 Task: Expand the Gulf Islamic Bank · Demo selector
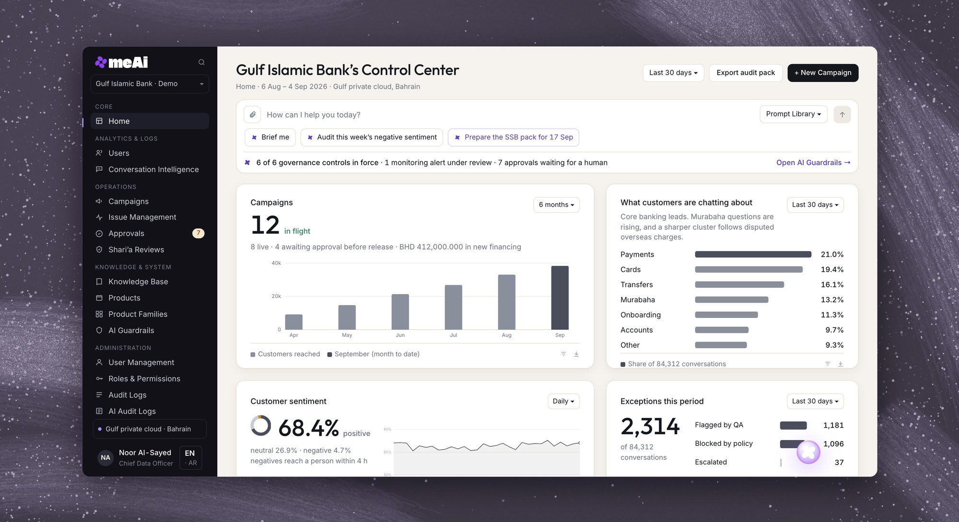point(150,84)
